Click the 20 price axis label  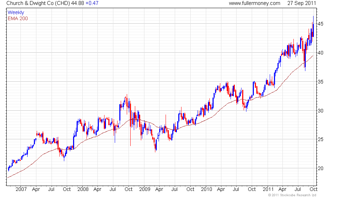tap(321, 168)
